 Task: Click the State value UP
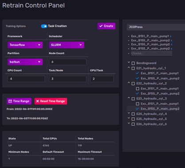[x=10, y=145]
